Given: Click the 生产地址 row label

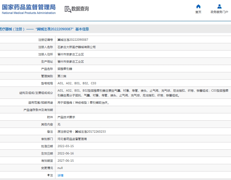Looking at the screenshot, I should coord(47,62).
